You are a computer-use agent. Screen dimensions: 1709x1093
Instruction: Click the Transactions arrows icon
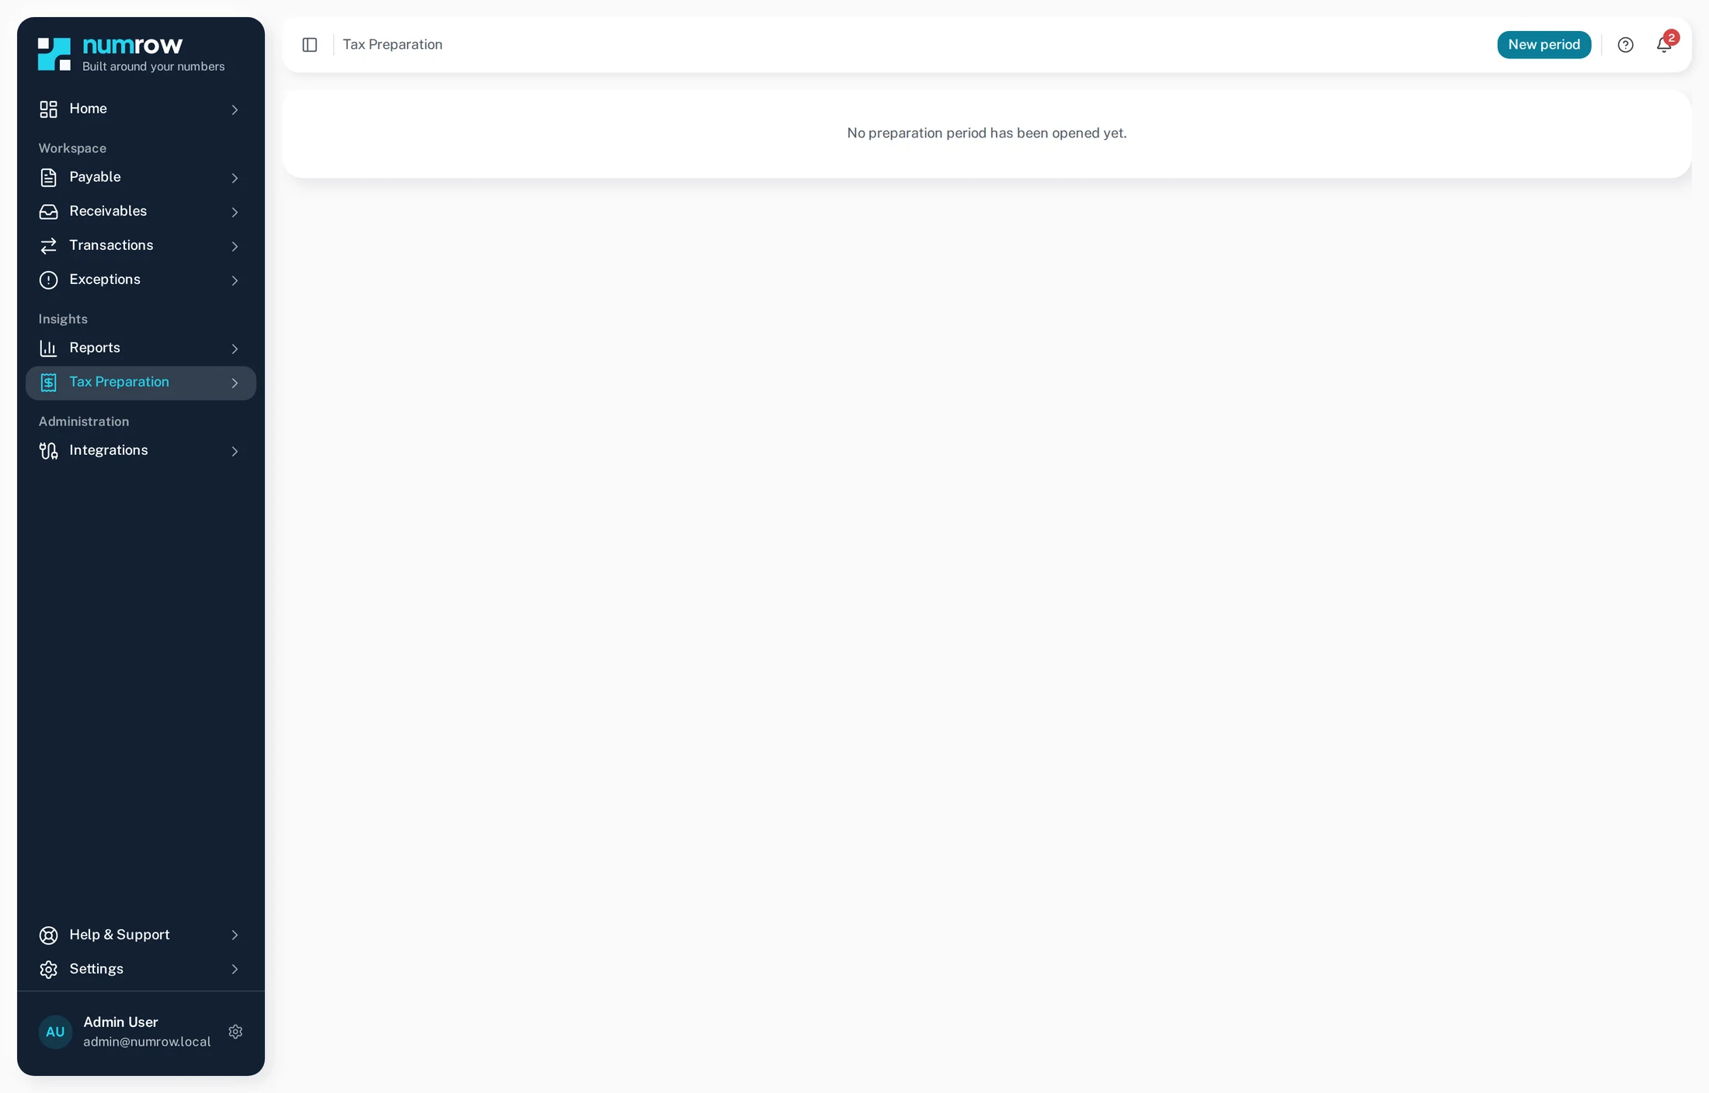pos(48,246)
